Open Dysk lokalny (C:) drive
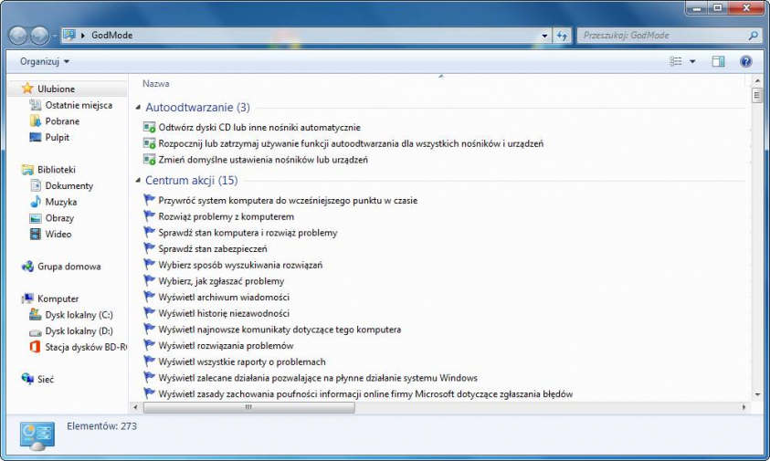This screenshot has height=461, width=770. (x=78, y=315)
